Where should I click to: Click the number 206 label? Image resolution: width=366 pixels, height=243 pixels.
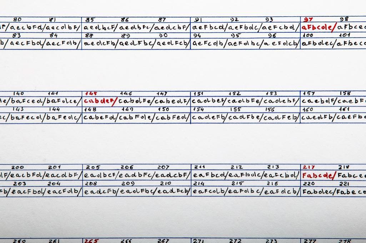pos(127,167)
